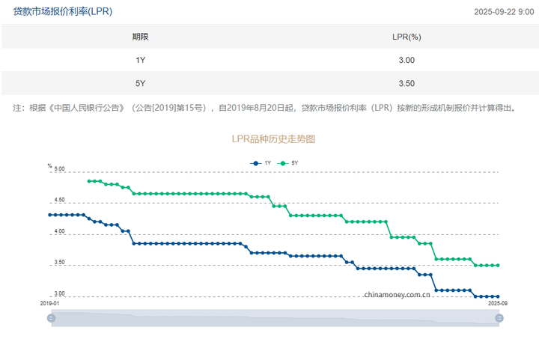Screen dimensions: 539x342
Task: Click the first 1Y data point at 2019-01
Action: point(49,215)
